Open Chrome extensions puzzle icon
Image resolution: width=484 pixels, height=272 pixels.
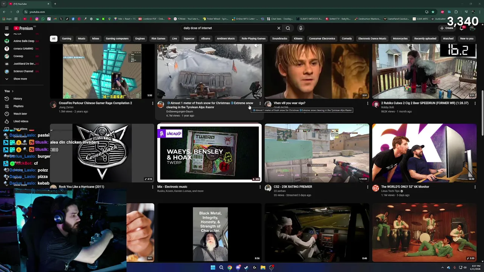(x=456, y=12)
